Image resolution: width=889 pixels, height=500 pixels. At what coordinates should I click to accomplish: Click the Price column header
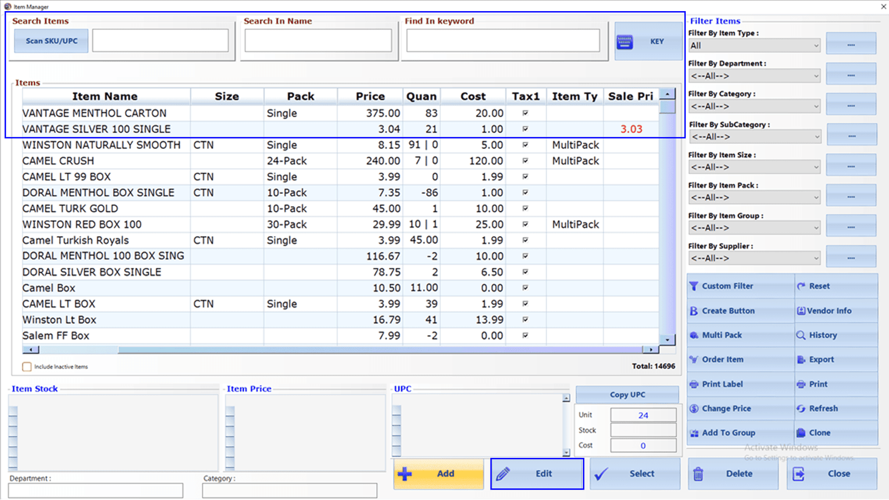click(x=370, y=96)
